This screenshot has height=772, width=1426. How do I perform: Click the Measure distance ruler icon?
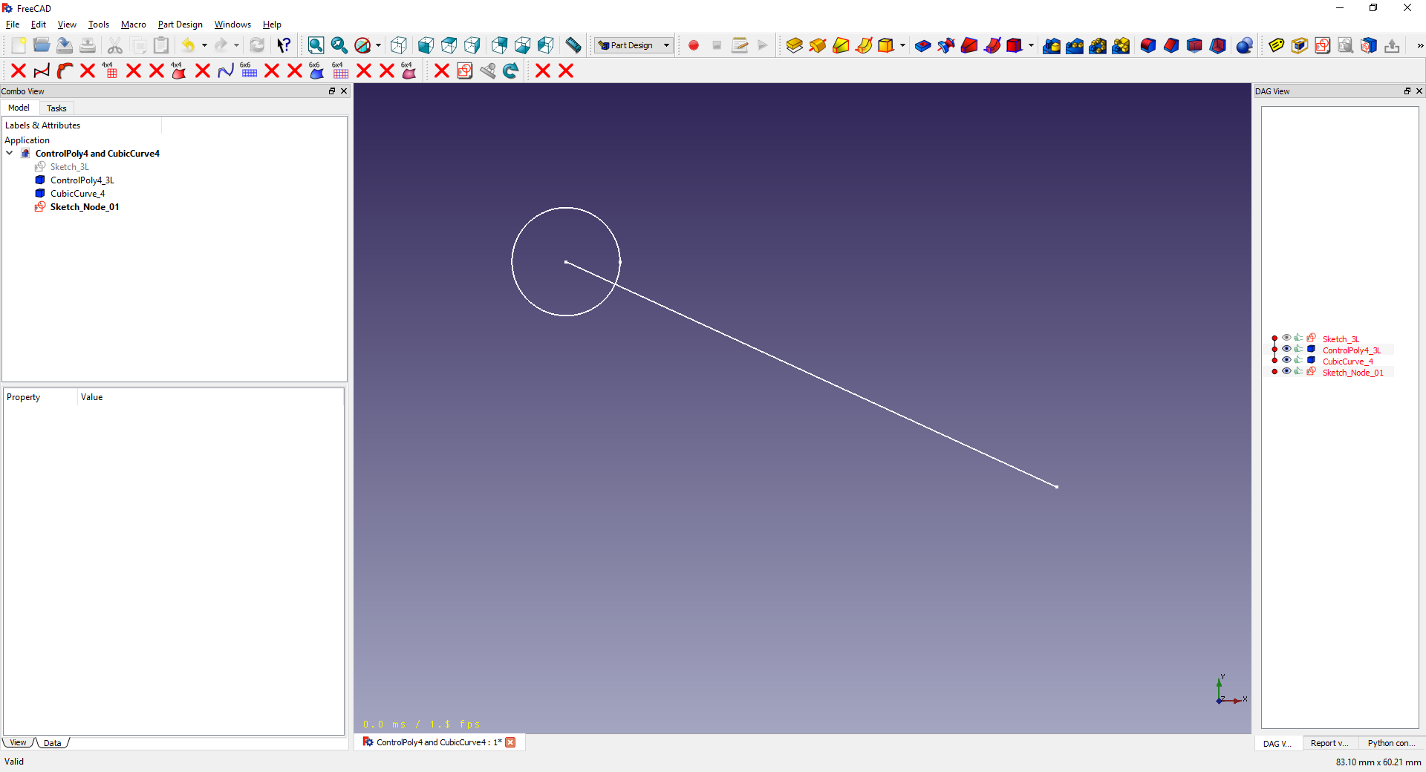(573, 45)
